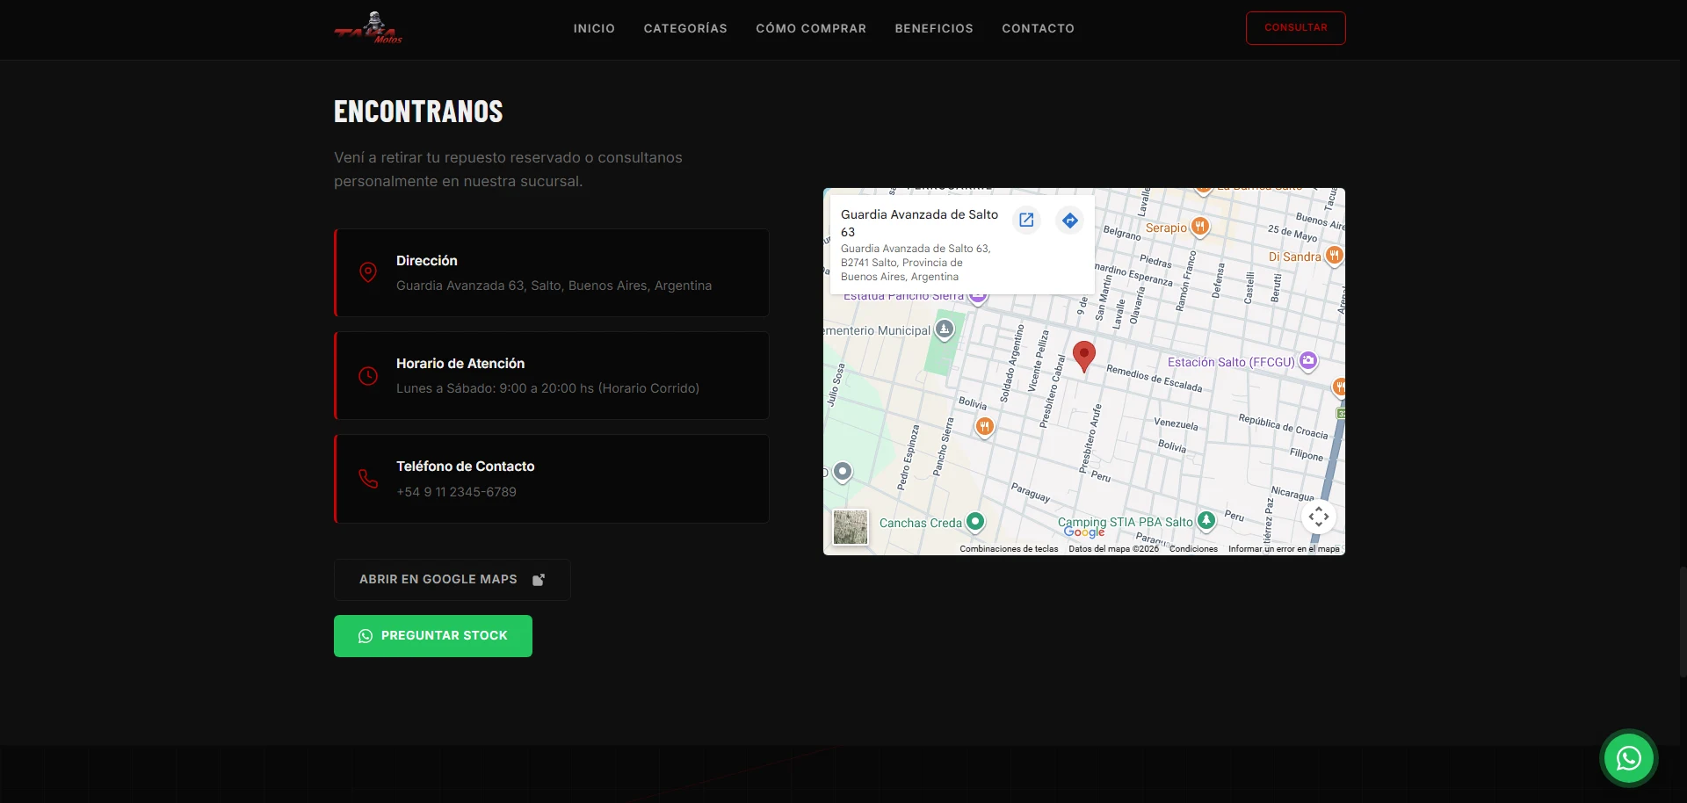Select BENEFICIOS in navigation
Image resolution: width=1687 pixels, height=803 pixels.
pyautogui.click(x=934, y=28)
